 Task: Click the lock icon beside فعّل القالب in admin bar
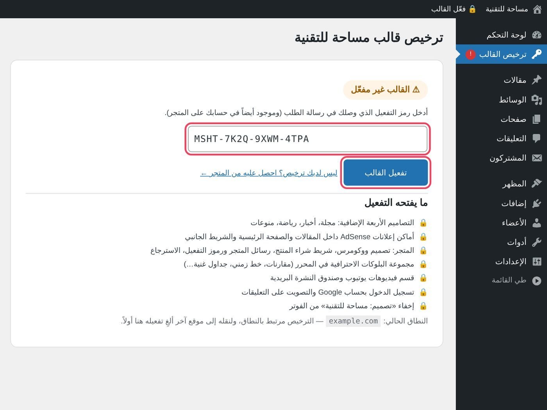(x=472, y=9)
